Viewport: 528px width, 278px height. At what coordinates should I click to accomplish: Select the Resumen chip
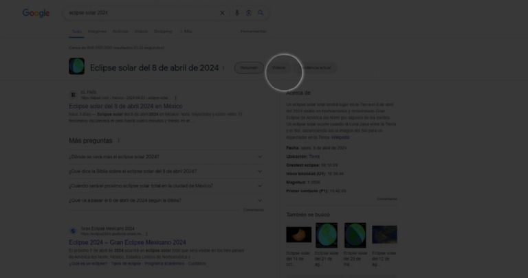(249, 68)
